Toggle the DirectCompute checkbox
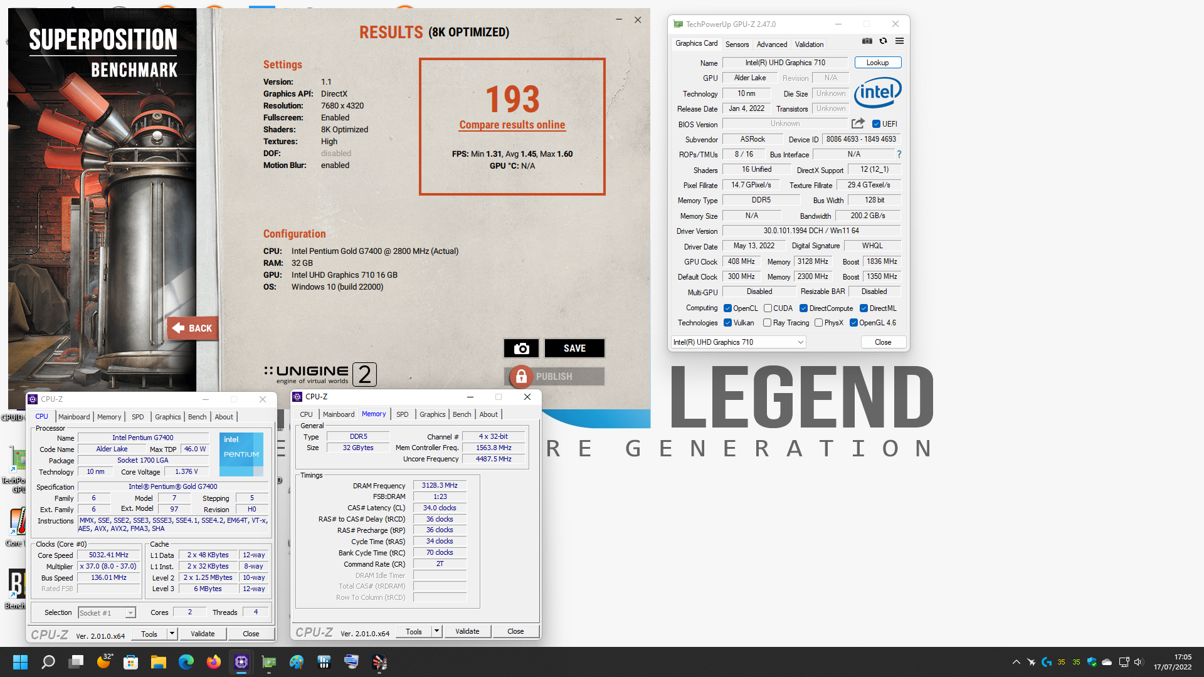 [803, 308]
